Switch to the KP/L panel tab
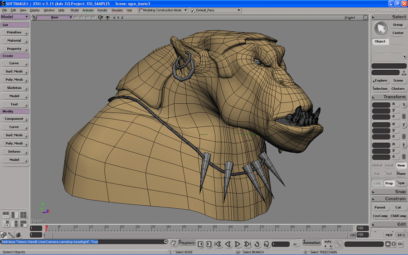The image size is (408, 255). coord(401,235)
